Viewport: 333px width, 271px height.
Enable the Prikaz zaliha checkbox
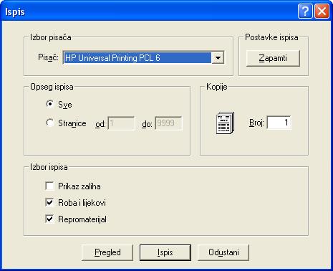click(x=49, y=186)
